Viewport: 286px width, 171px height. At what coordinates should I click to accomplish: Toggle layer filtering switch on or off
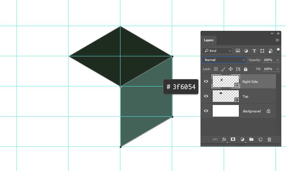(x=278, y=51)
